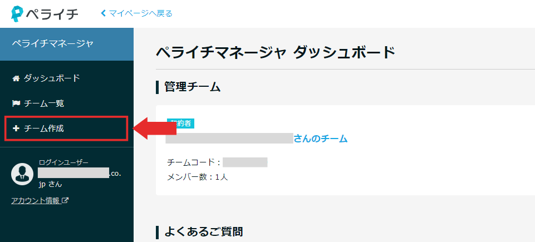The height and width of the screenshot is (242, 535).
Task: Click the メンバー数：1人 text
Action: [198, 177]
